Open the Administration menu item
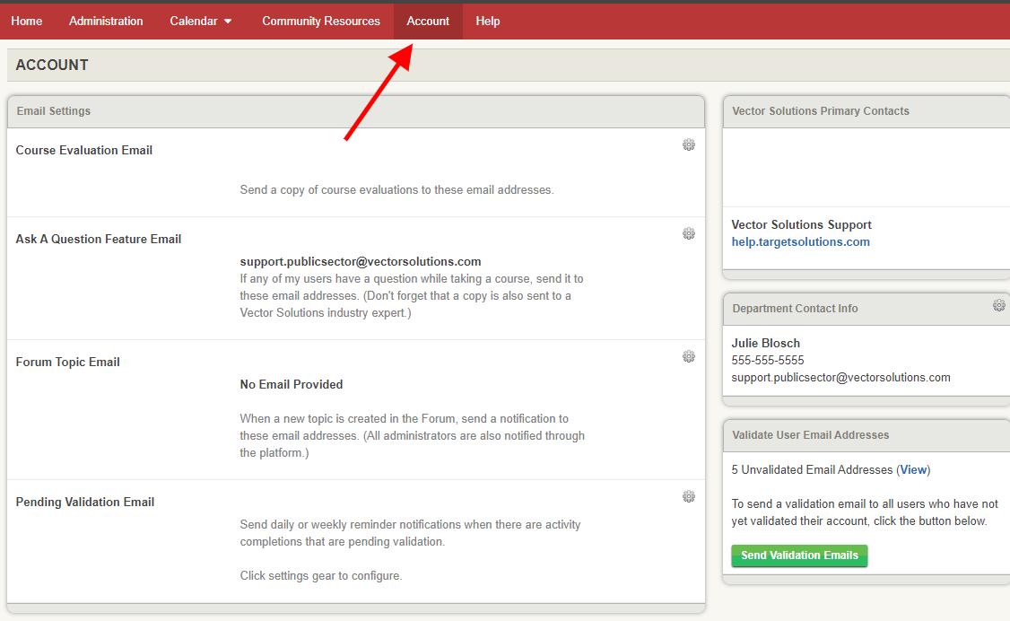 tap(106, 21)
